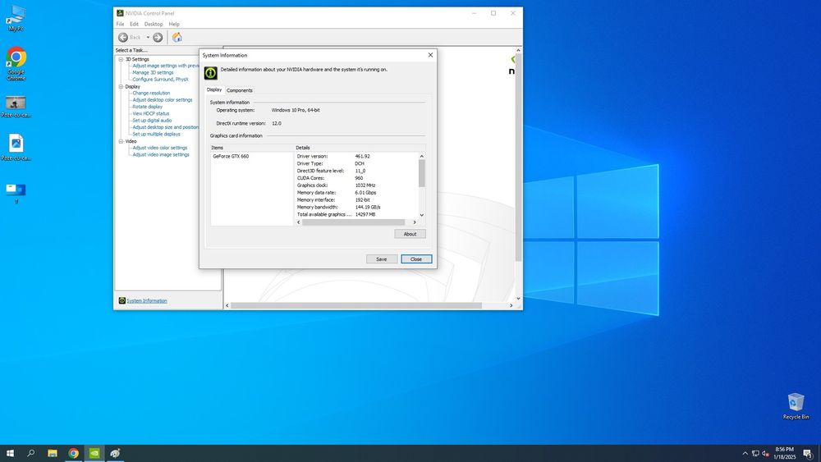The height and width of the screenshot is (462, 821).
Task: Click the taskbar search icon
Action: [31, 453]
